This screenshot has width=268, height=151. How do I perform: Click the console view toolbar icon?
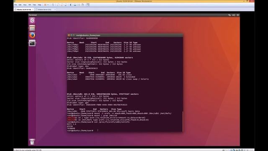pyautogui.click(x=88, y=5)
